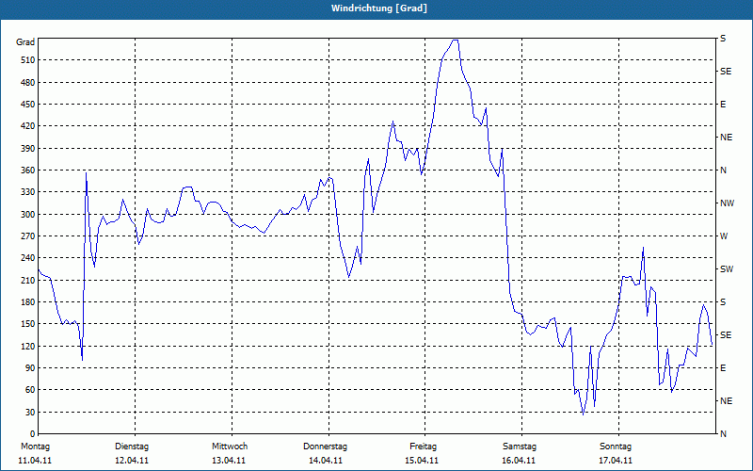Screen dimensions: 753x471
Task: Click the '390' degree axis value
Action: (28, 148)
